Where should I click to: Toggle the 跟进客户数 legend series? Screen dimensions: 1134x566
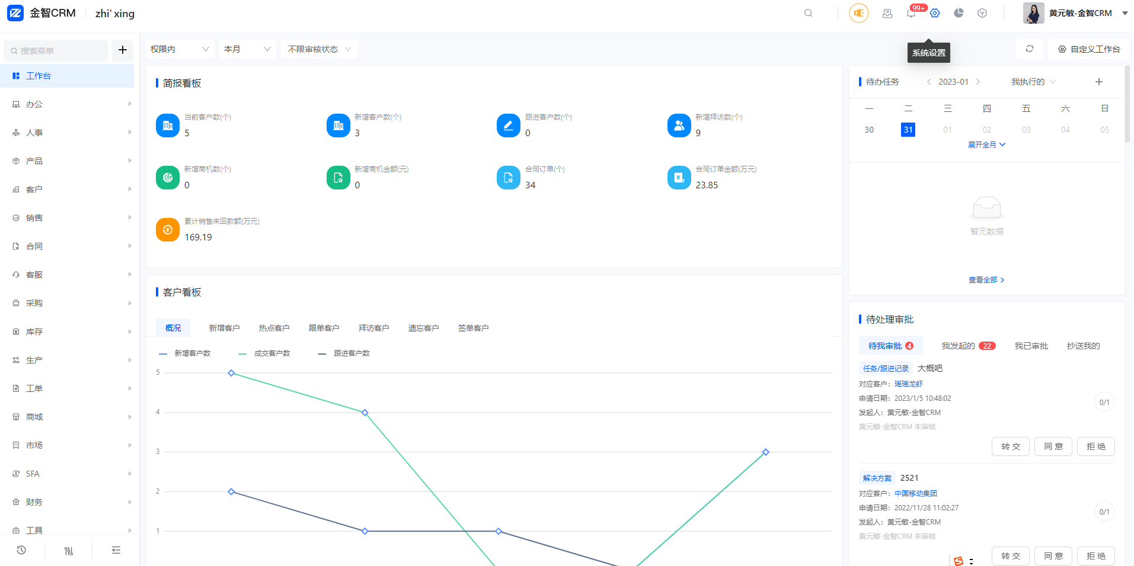(344, 353)
